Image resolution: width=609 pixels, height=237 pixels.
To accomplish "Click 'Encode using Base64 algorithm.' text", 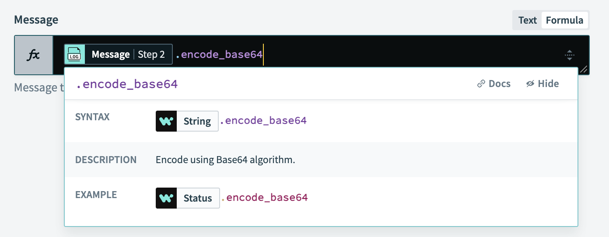I will tap(225, 160).
